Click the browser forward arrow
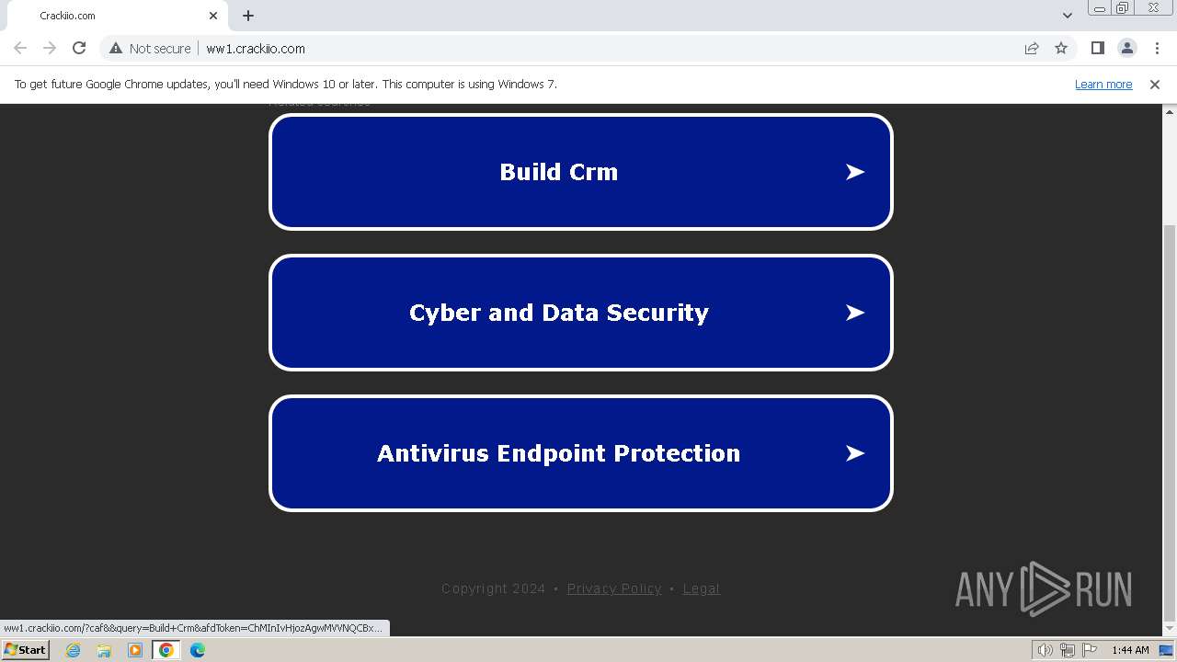 point(50,49)
